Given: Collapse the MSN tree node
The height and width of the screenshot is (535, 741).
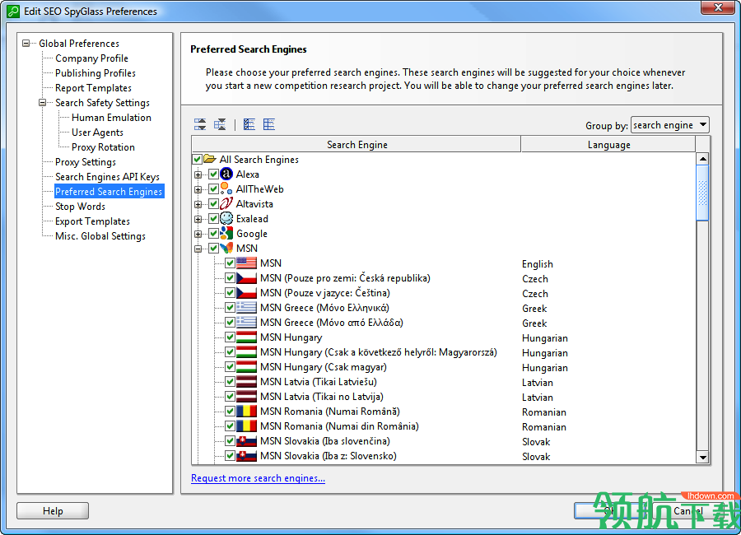Looking at the screenshot, I should [198, 249].
